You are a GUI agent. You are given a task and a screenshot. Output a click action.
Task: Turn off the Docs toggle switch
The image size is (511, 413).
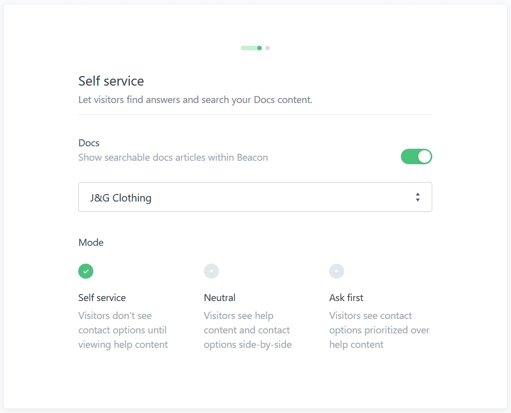pos(416,157)
